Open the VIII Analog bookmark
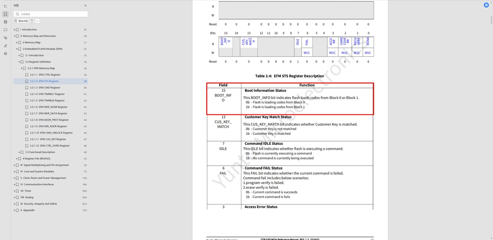Screen dimensions: 493x240 27,197
